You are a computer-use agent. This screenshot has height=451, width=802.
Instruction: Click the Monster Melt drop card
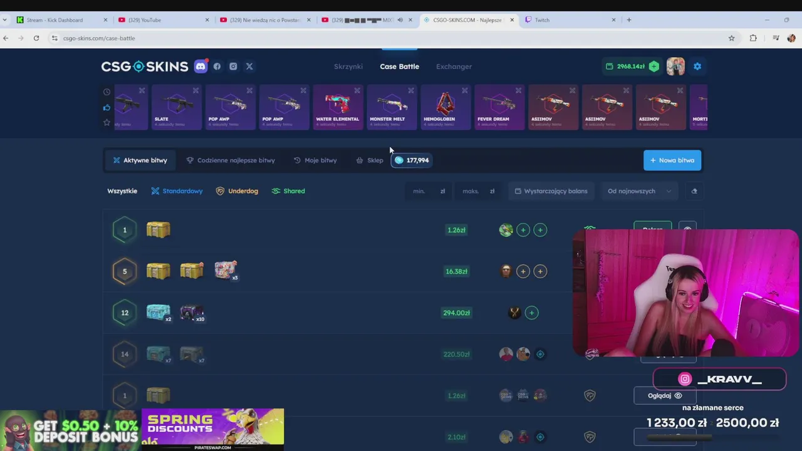392,108
